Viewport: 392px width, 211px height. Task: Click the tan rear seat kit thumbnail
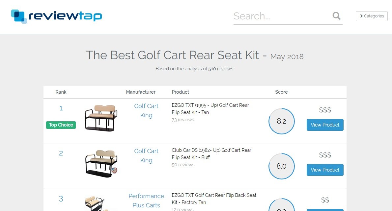[101, 118]
